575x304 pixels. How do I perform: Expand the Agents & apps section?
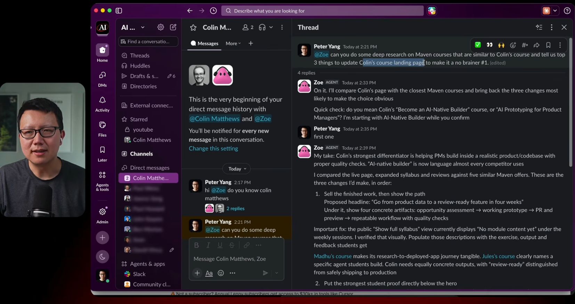(148, 264)
